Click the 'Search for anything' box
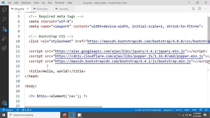Screen dimensions: 210x118 34,115
